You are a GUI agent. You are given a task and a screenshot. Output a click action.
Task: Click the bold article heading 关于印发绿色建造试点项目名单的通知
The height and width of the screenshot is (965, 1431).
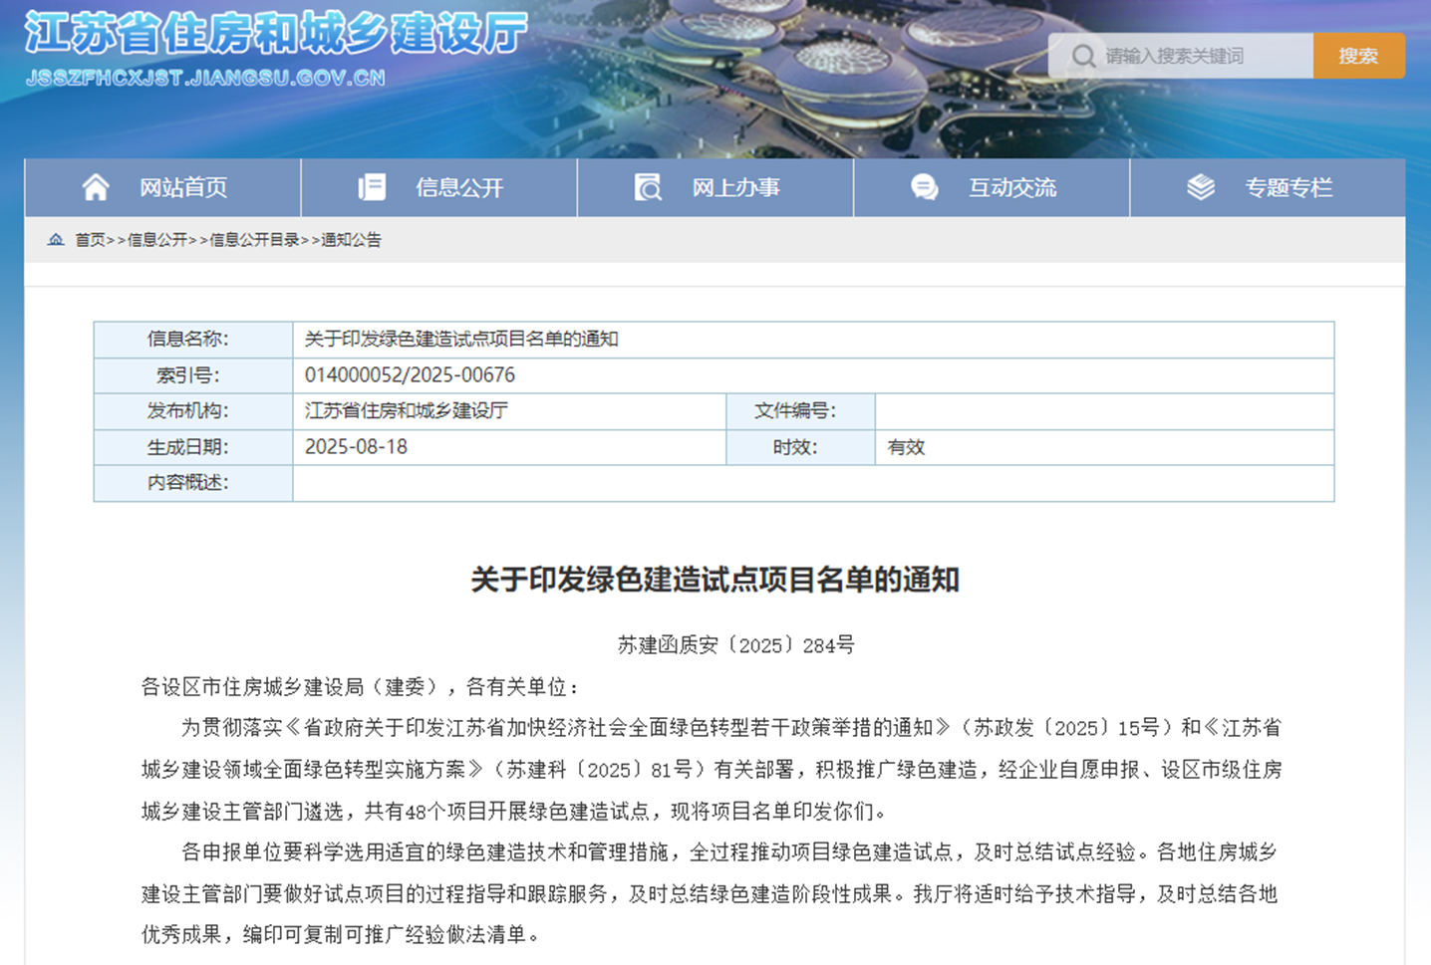click(x=715, y=580)
